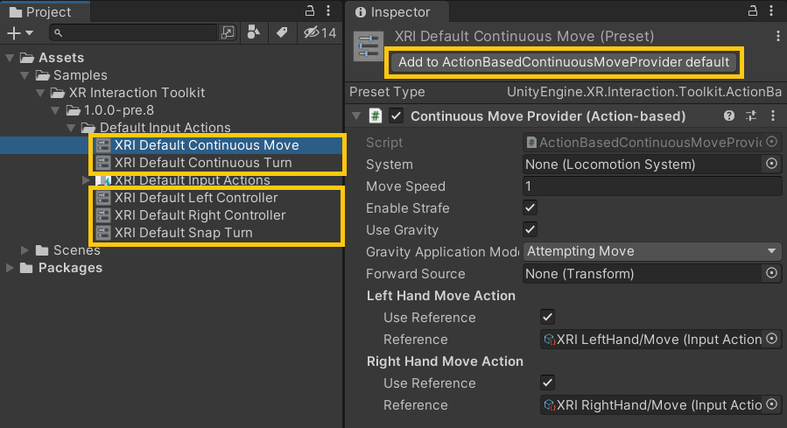787x428 pixels.
Task: Click the C# script icon of Continuous Move Provider
Action: click(376, 116)
